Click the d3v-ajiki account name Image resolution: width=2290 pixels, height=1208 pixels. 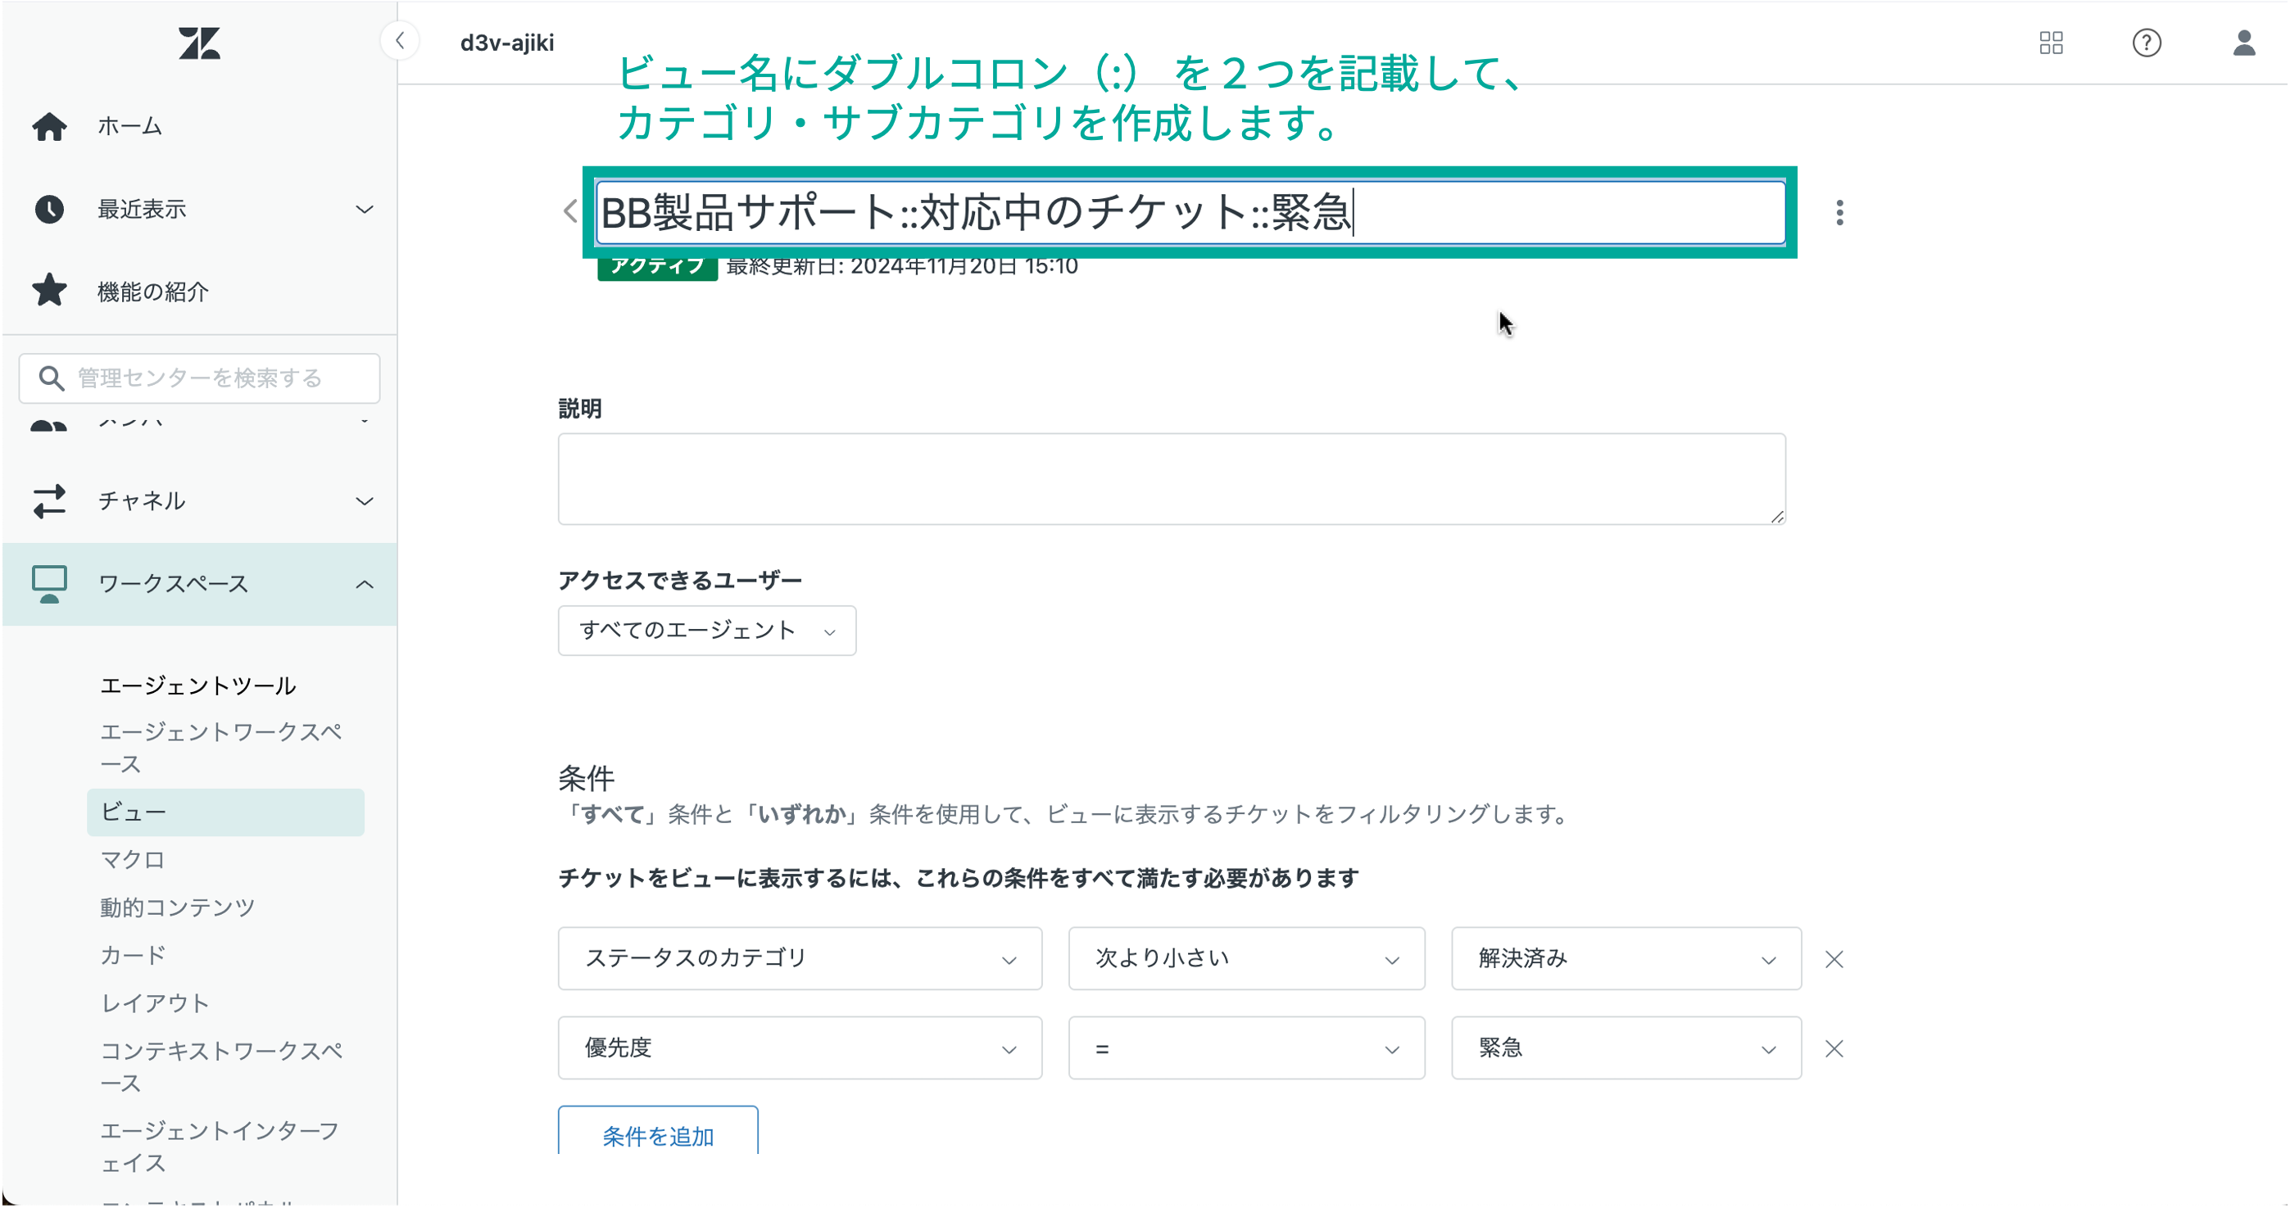pyautogui.click(x=506, y=43)
